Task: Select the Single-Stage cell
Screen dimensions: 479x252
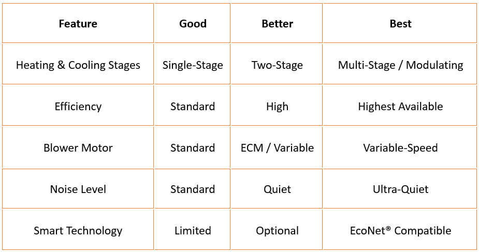Action: (x=193, y=65)
